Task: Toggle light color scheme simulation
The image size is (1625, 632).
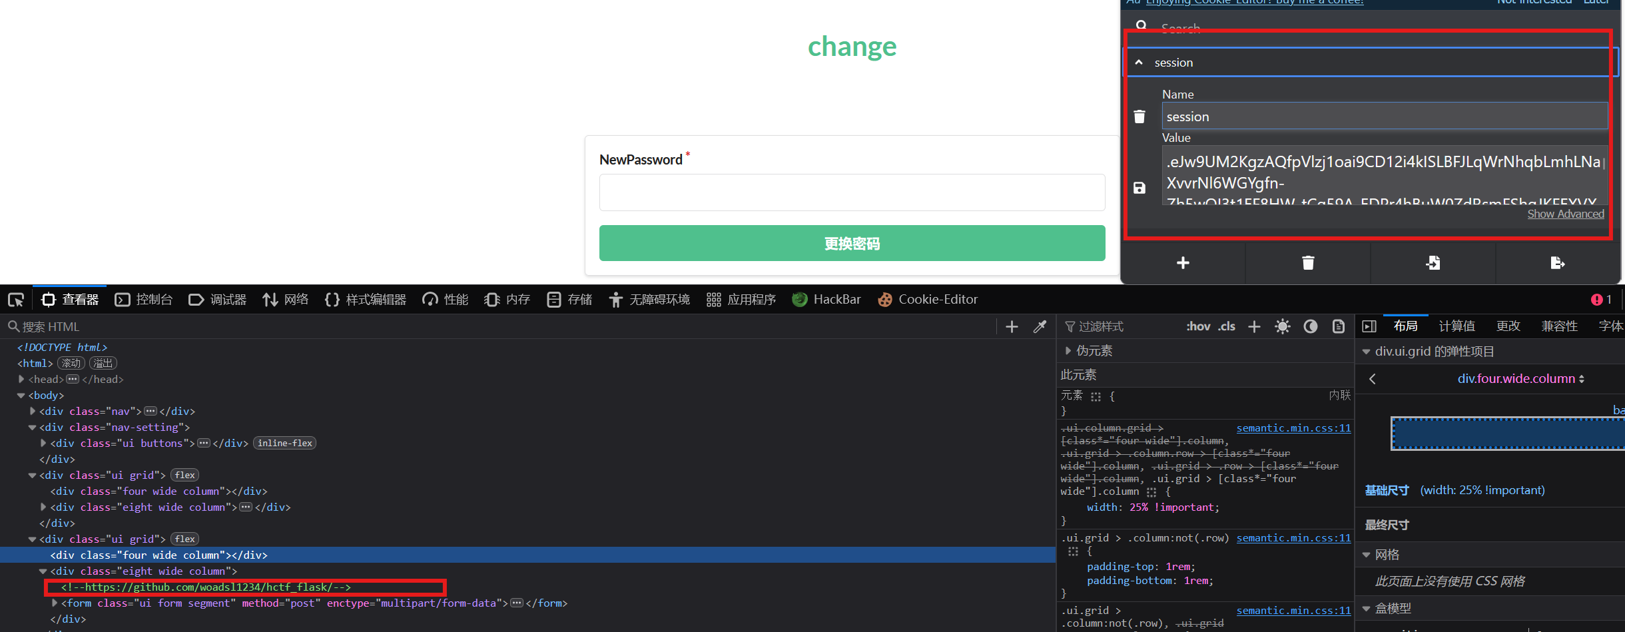Action: click(1282, 326)
